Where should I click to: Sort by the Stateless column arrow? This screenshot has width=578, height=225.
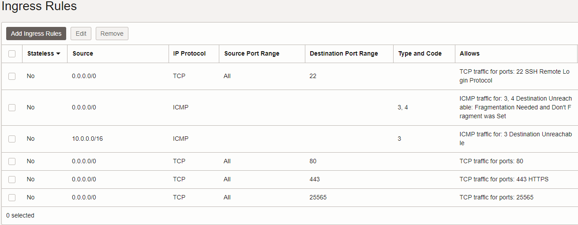coord(58,54)
